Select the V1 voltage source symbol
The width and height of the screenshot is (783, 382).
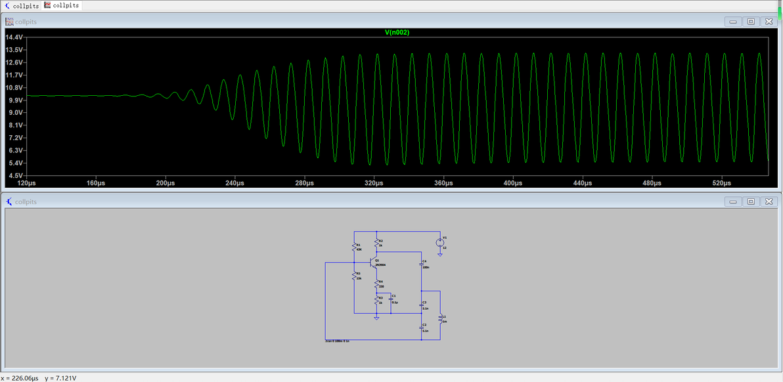[x=440, y=243]
